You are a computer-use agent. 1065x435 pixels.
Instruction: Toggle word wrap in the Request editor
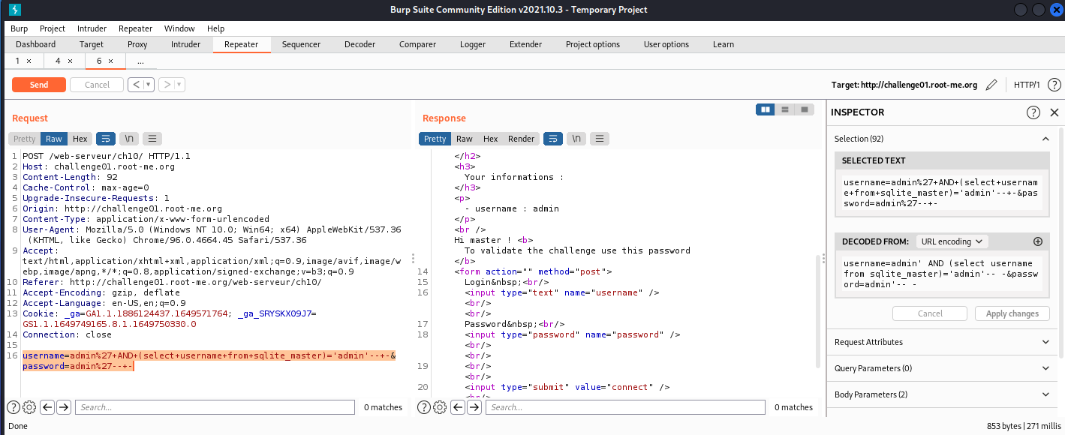coord(104,139)
